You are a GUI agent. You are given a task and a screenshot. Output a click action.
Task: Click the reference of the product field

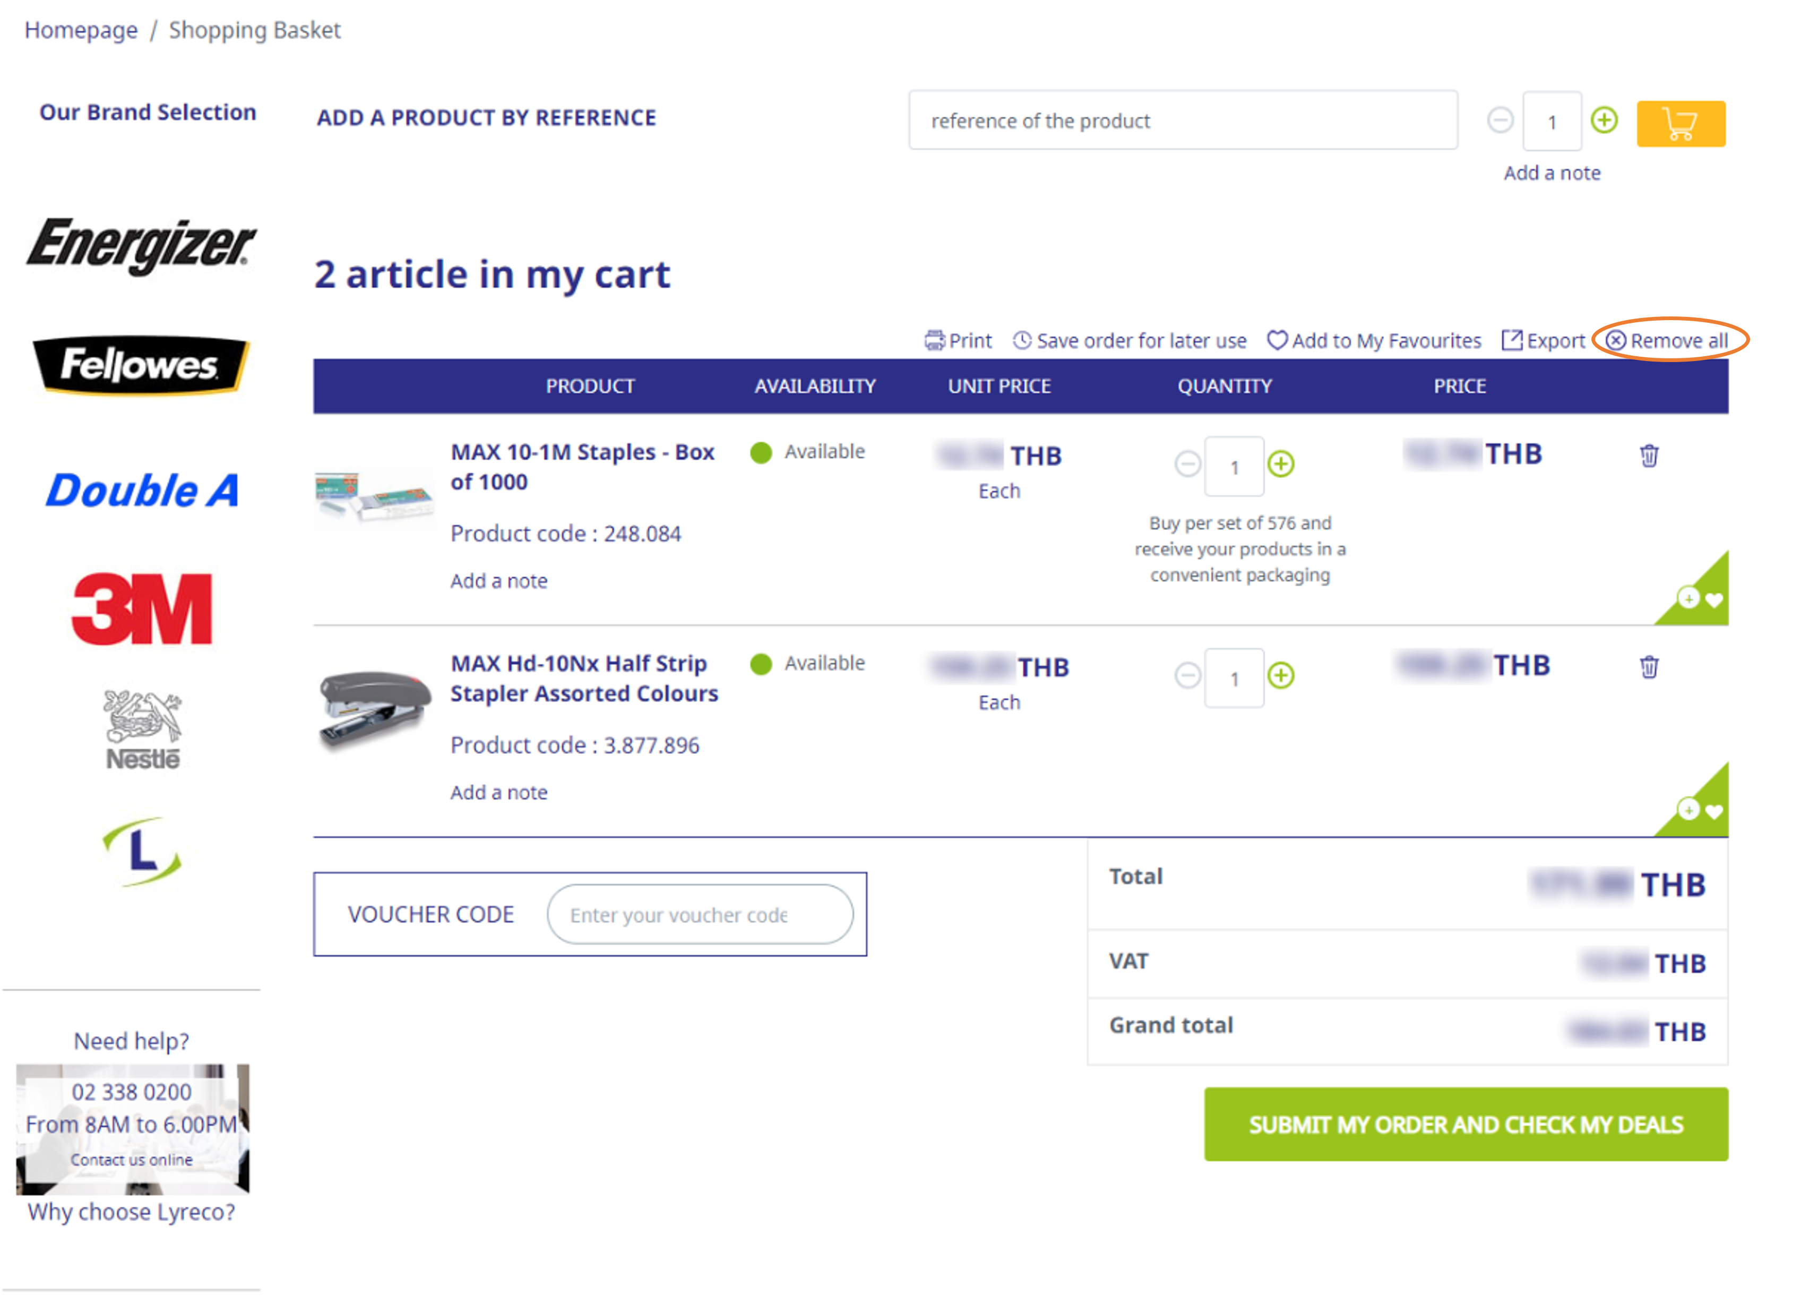(x=1183, y=121)
